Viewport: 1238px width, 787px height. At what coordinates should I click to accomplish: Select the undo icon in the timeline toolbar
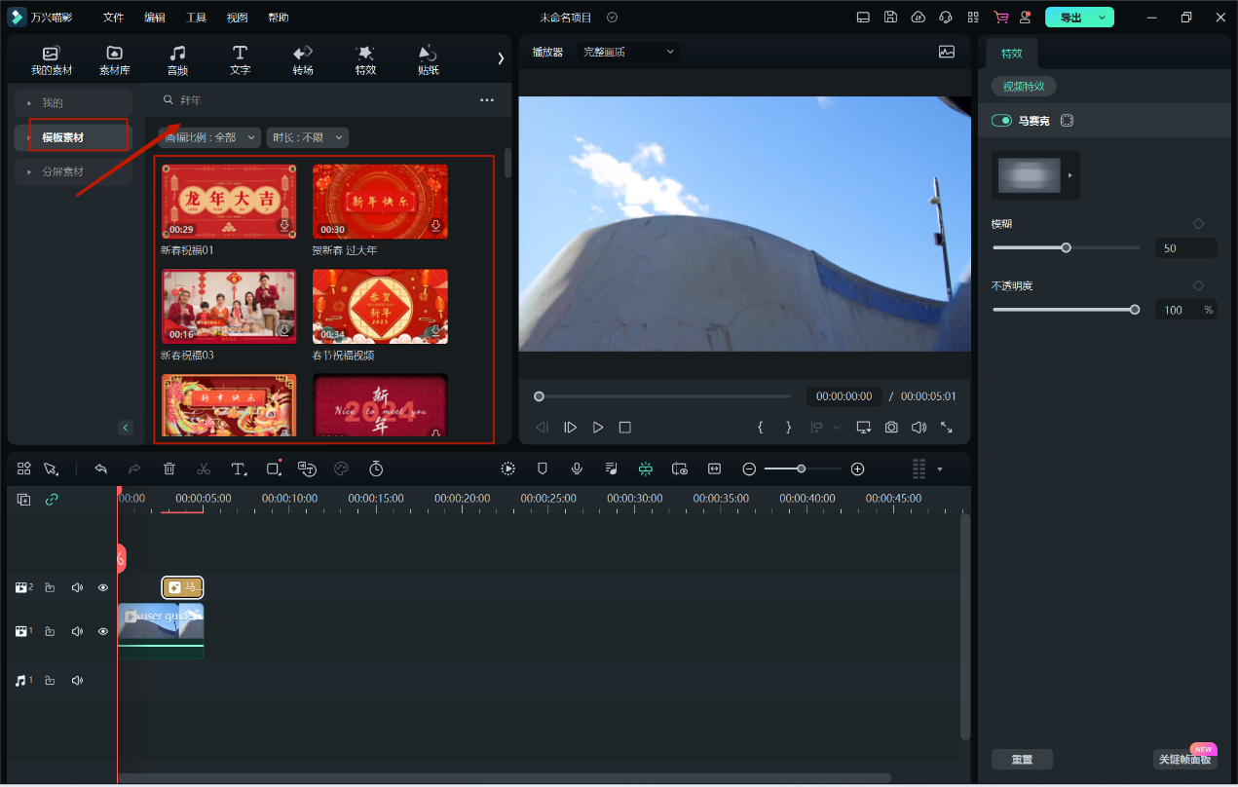pyautogui.click(x=101, y=468)
